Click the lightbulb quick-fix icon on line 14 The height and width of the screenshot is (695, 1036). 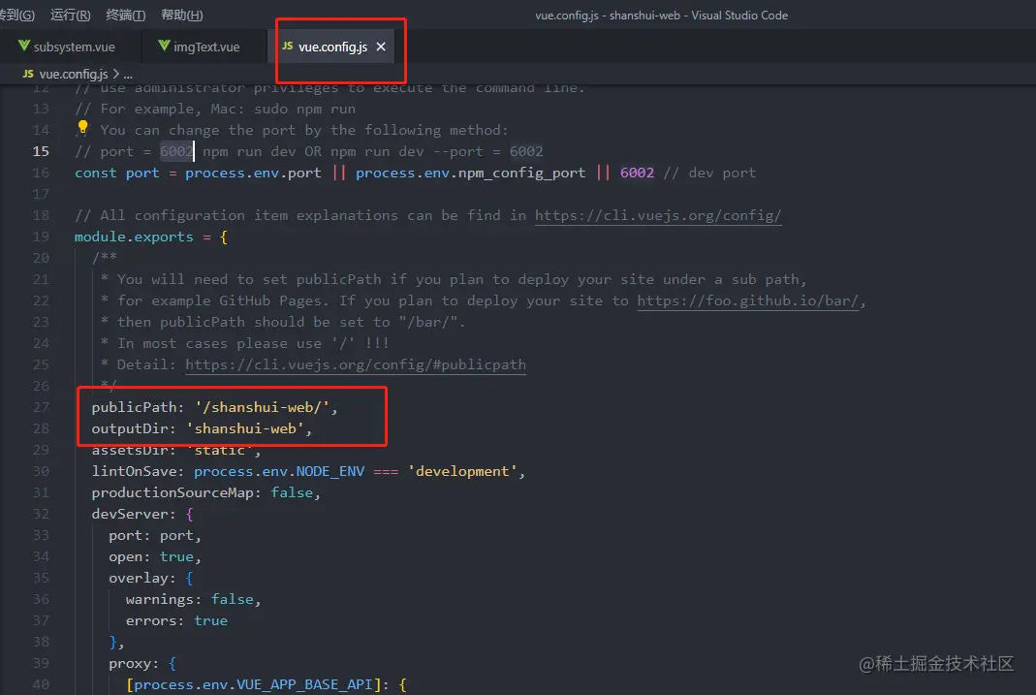pos(82,127)
